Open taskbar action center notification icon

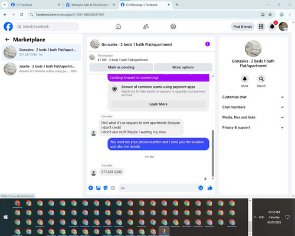(287, 217)
